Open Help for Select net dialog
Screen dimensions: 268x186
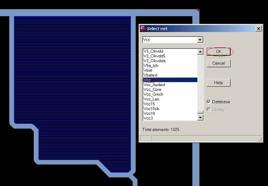pos(219,83)
